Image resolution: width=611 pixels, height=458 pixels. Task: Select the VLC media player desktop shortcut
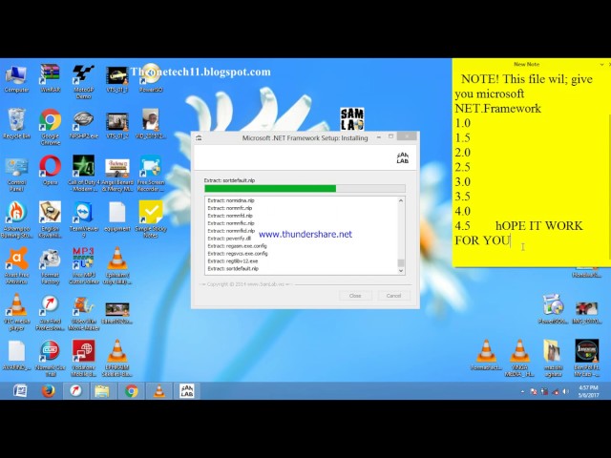(16, 312)
